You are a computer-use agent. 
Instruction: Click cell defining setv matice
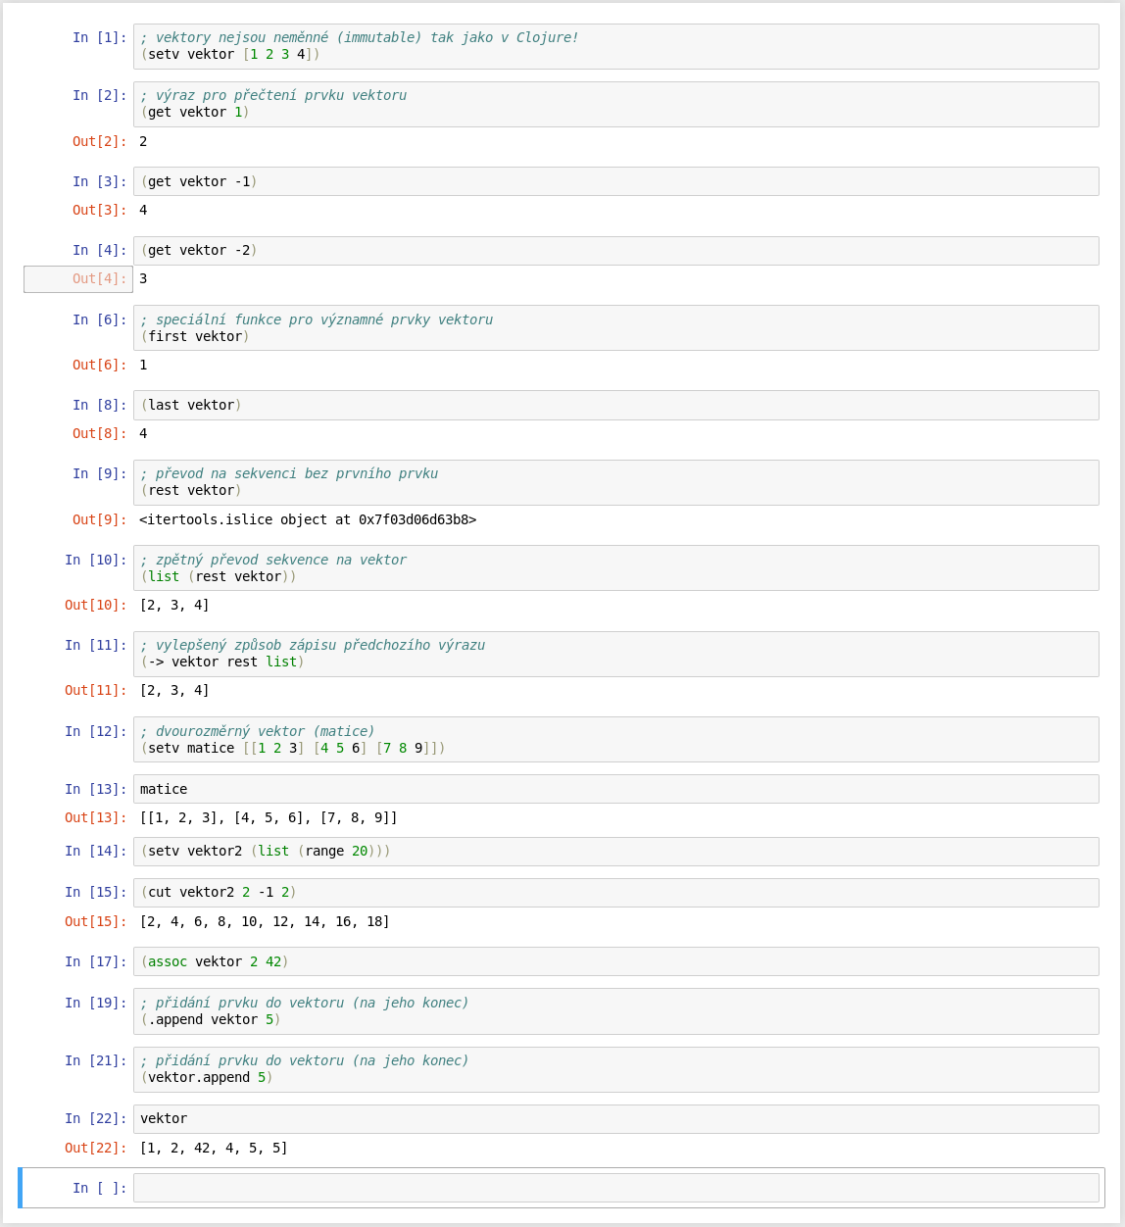(x=615, y=739)
